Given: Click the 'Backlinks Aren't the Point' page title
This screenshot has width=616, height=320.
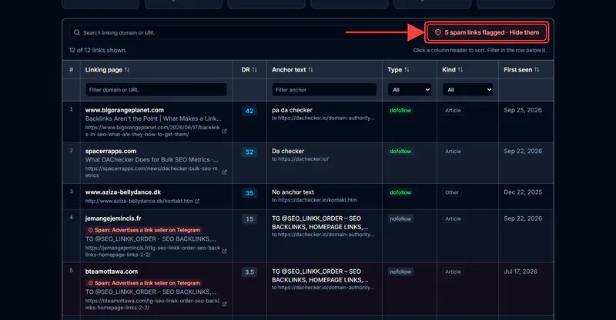Looking at the screenshot, I should click(153, 118).
